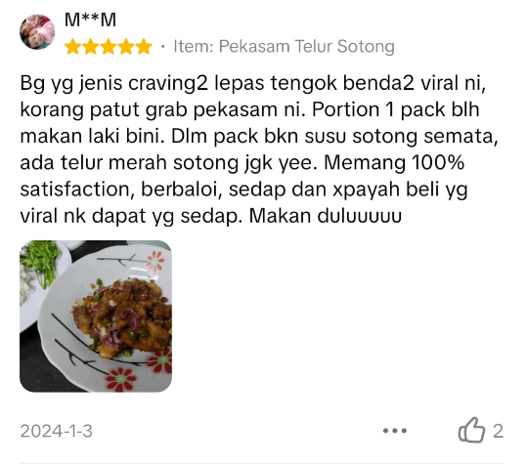Click the fourth yellow rating star

(126, 47)
